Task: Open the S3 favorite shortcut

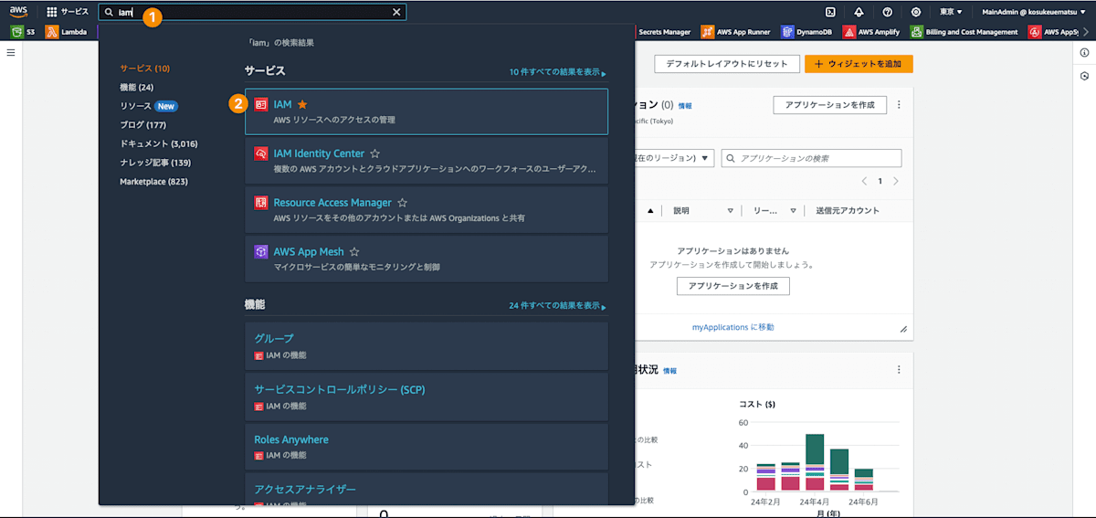Action: [23, 32]
